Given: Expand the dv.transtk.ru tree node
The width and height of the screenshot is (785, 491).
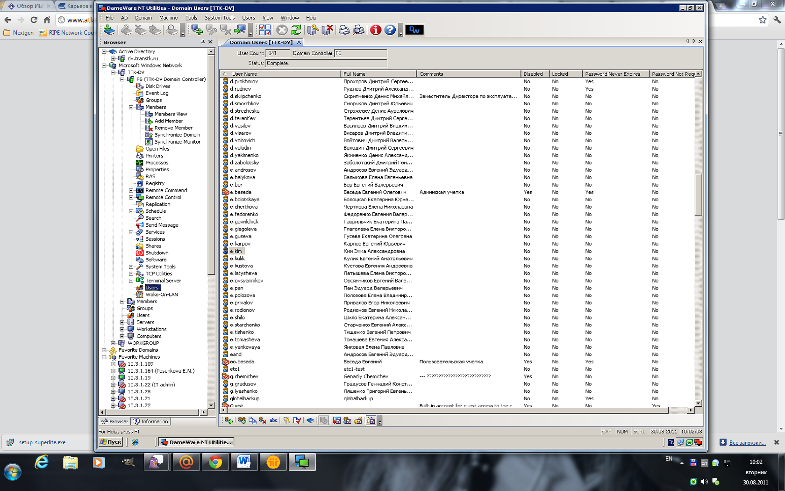Looking at the screenshot, I should [x=113, y=58].
